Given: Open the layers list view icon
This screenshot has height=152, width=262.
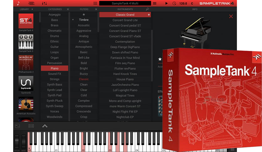Looking at the screenshot, I should [31, 3].
